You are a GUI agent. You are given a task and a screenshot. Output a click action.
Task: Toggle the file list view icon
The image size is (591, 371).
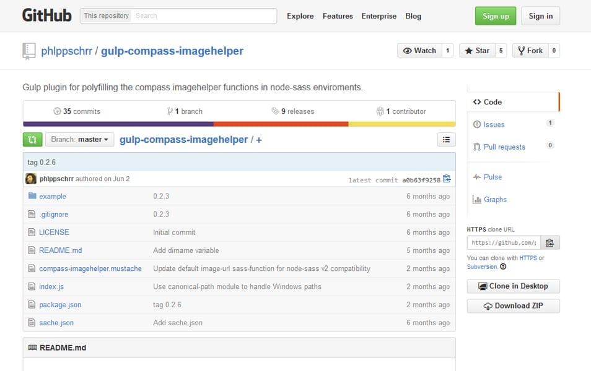point(446,140)
